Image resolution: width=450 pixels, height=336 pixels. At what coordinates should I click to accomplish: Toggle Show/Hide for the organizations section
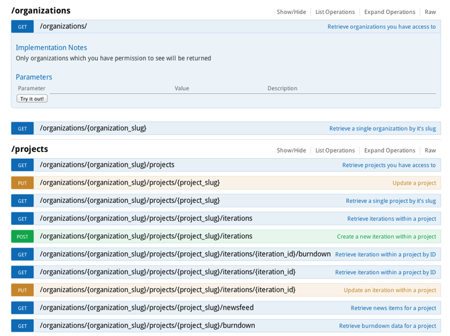pyautogui.click(x=291, y=12)
